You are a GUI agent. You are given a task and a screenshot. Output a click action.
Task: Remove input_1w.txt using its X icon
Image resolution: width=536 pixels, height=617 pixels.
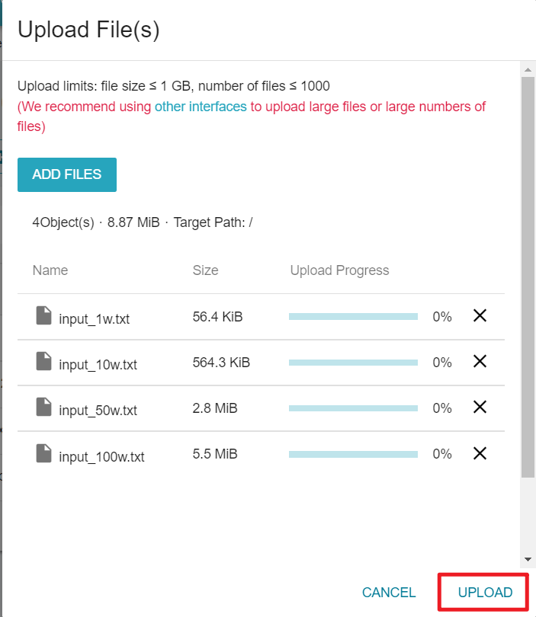[x=480, y=315]
